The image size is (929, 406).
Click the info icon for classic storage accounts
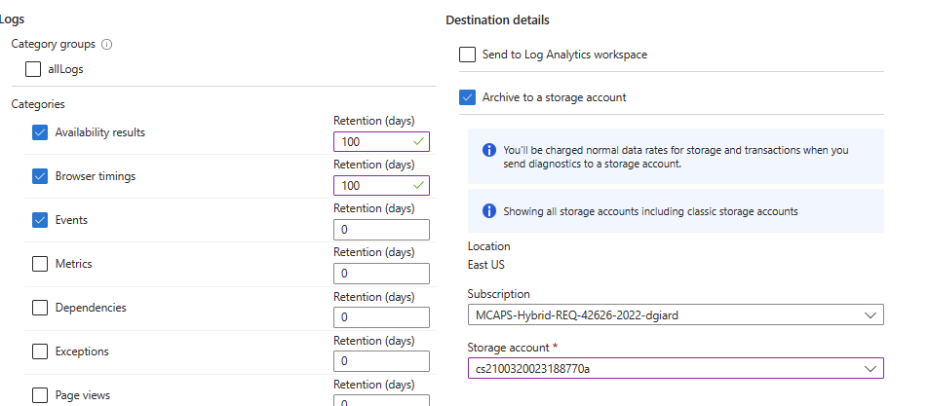tap(489, 211)
